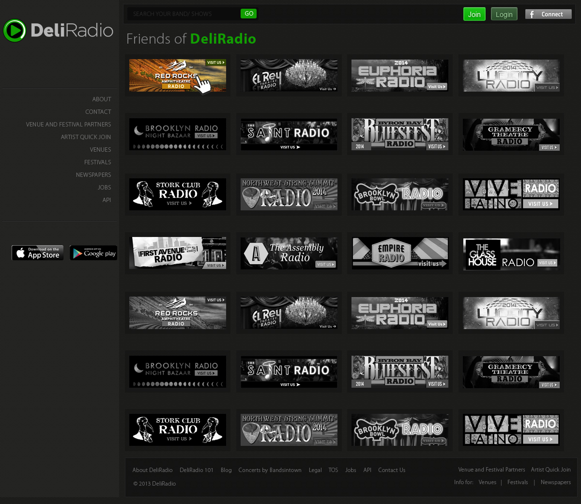Open the Newspapers sidebar menu item
581x504 pixels.
tap(93, 174)
